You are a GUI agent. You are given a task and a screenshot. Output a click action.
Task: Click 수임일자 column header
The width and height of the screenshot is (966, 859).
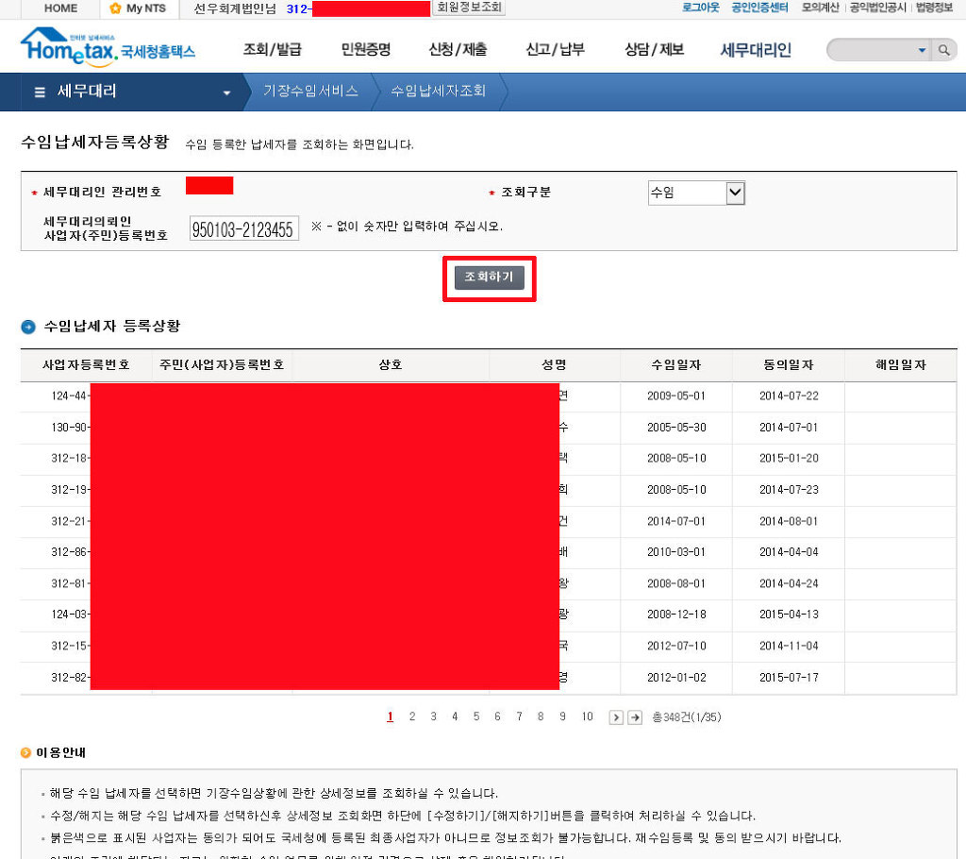point(676,365)
